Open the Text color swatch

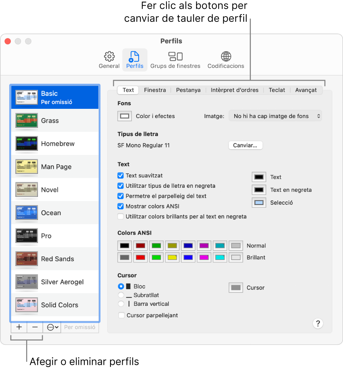259,177
